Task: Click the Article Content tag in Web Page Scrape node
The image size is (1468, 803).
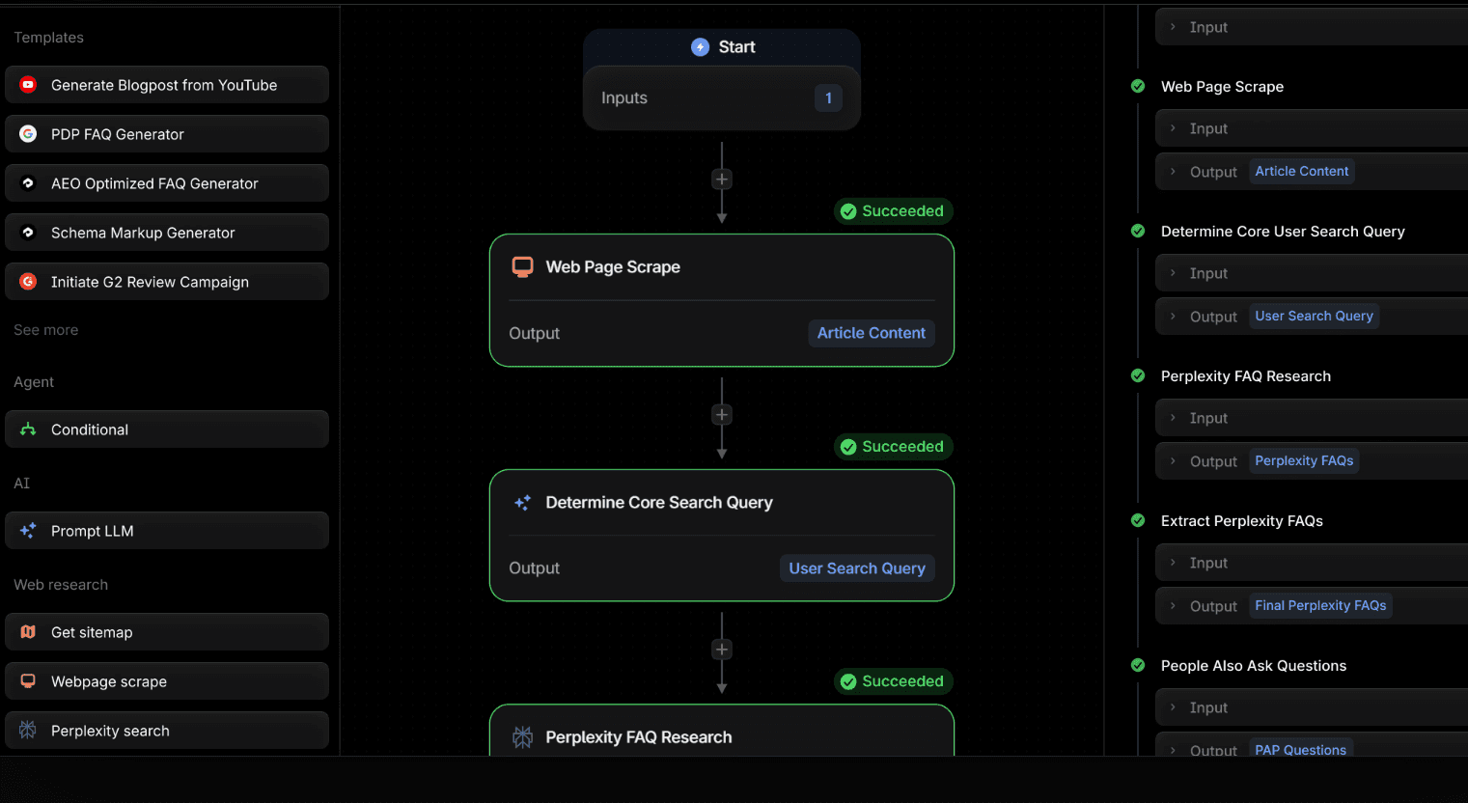Action: [872, 333]
